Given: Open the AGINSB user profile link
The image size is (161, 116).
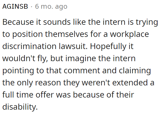Looking at the screenshot, I should (15, 7).
